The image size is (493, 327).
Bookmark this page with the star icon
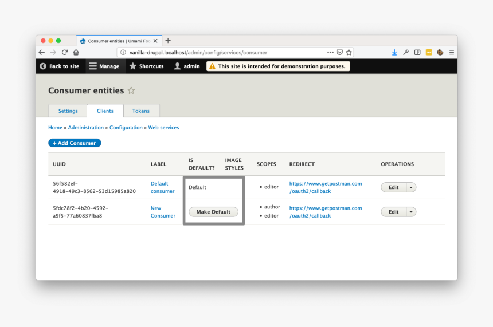349,53
